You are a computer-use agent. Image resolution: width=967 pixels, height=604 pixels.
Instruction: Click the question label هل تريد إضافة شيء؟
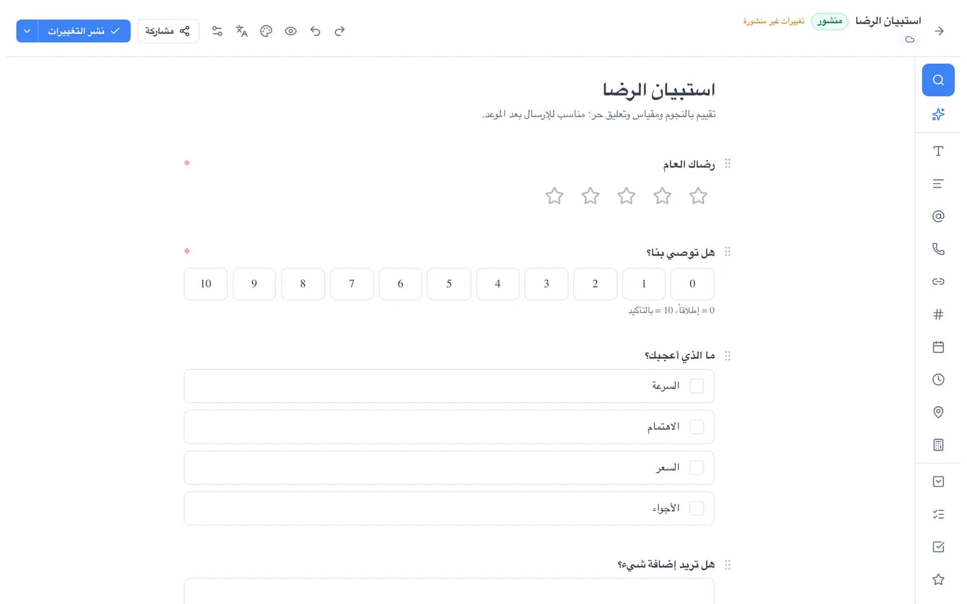pyautogui.click(x=666, y=565)
